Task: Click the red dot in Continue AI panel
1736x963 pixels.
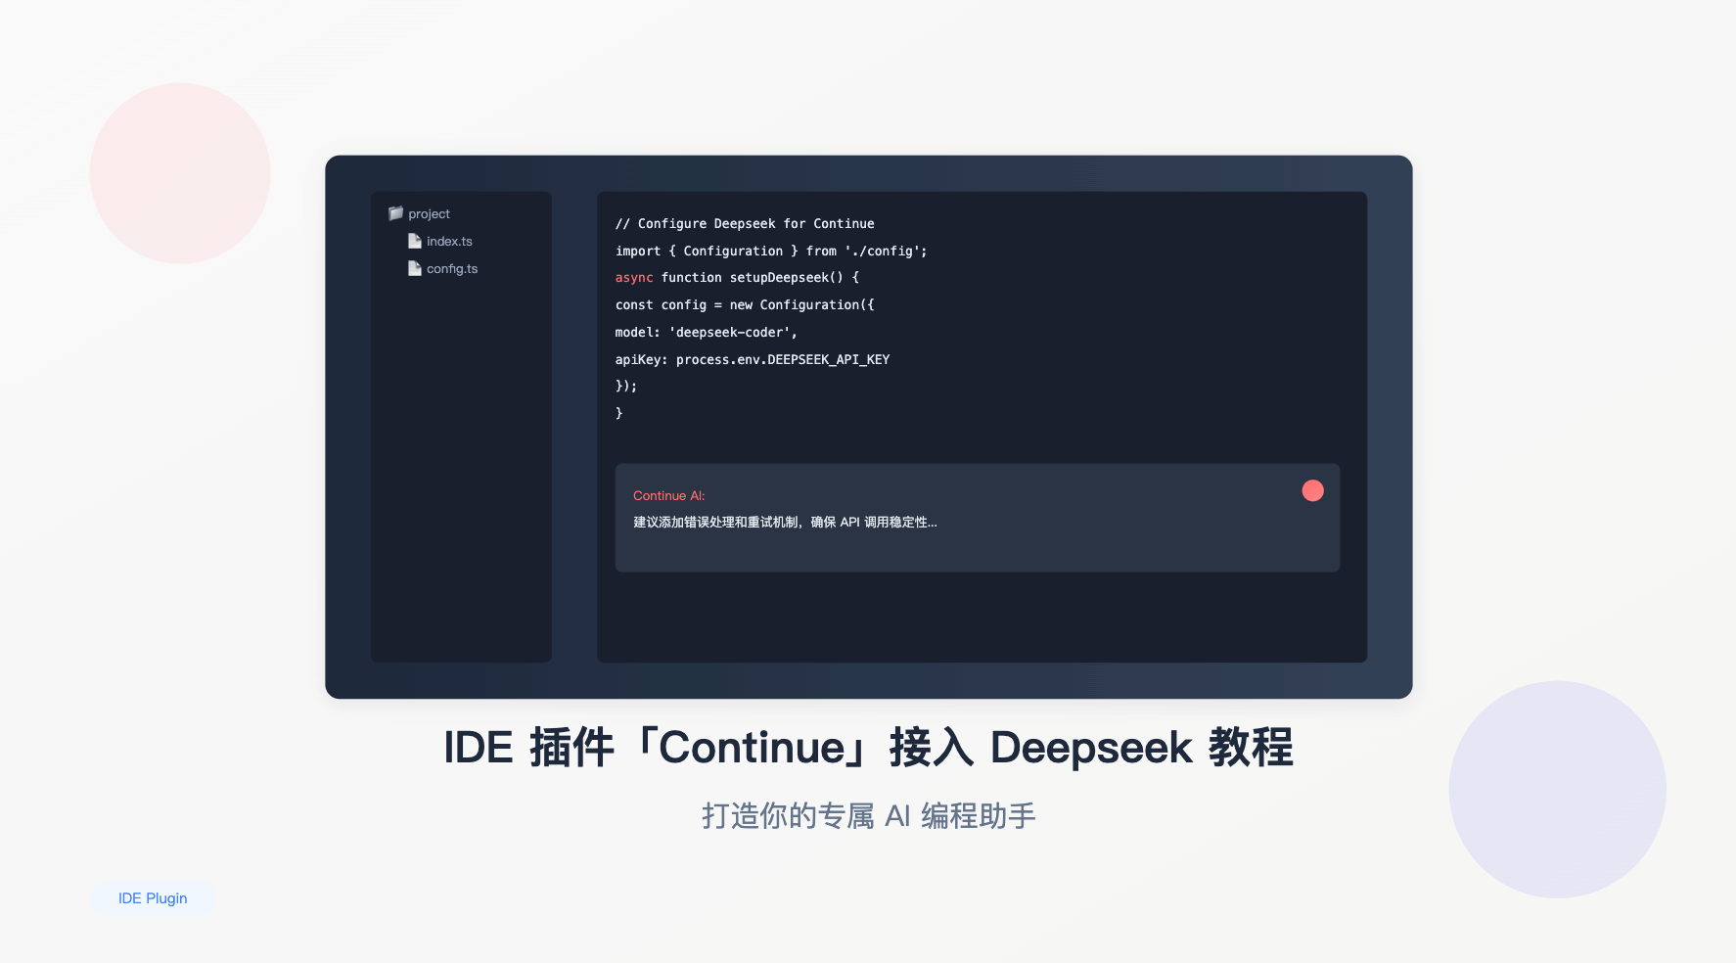Action: point(1312,490)
